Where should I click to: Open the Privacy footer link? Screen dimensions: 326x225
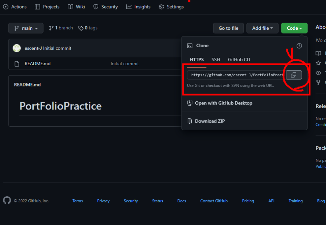click(x=103, y=201)
